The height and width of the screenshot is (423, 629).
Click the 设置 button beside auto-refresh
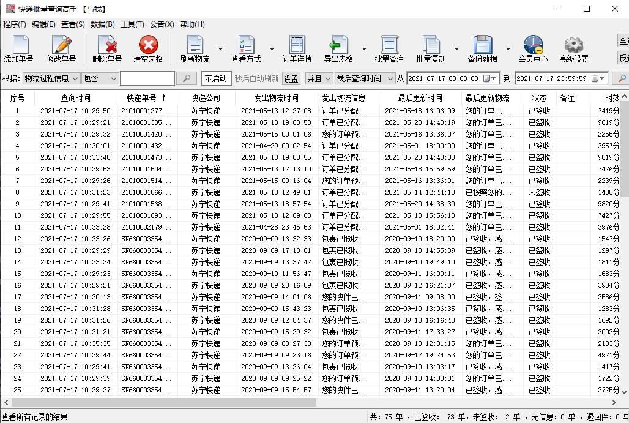(x=291, y=78)
